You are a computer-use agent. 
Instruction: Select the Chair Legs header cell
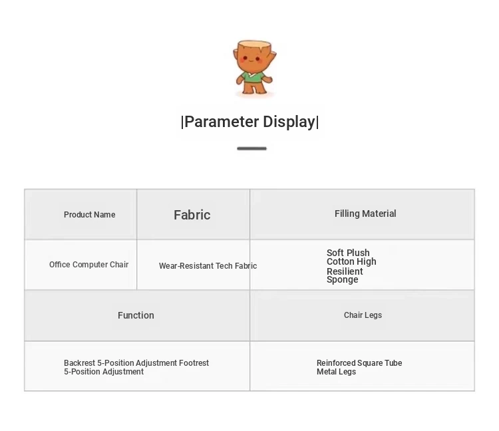click(363, 315)
